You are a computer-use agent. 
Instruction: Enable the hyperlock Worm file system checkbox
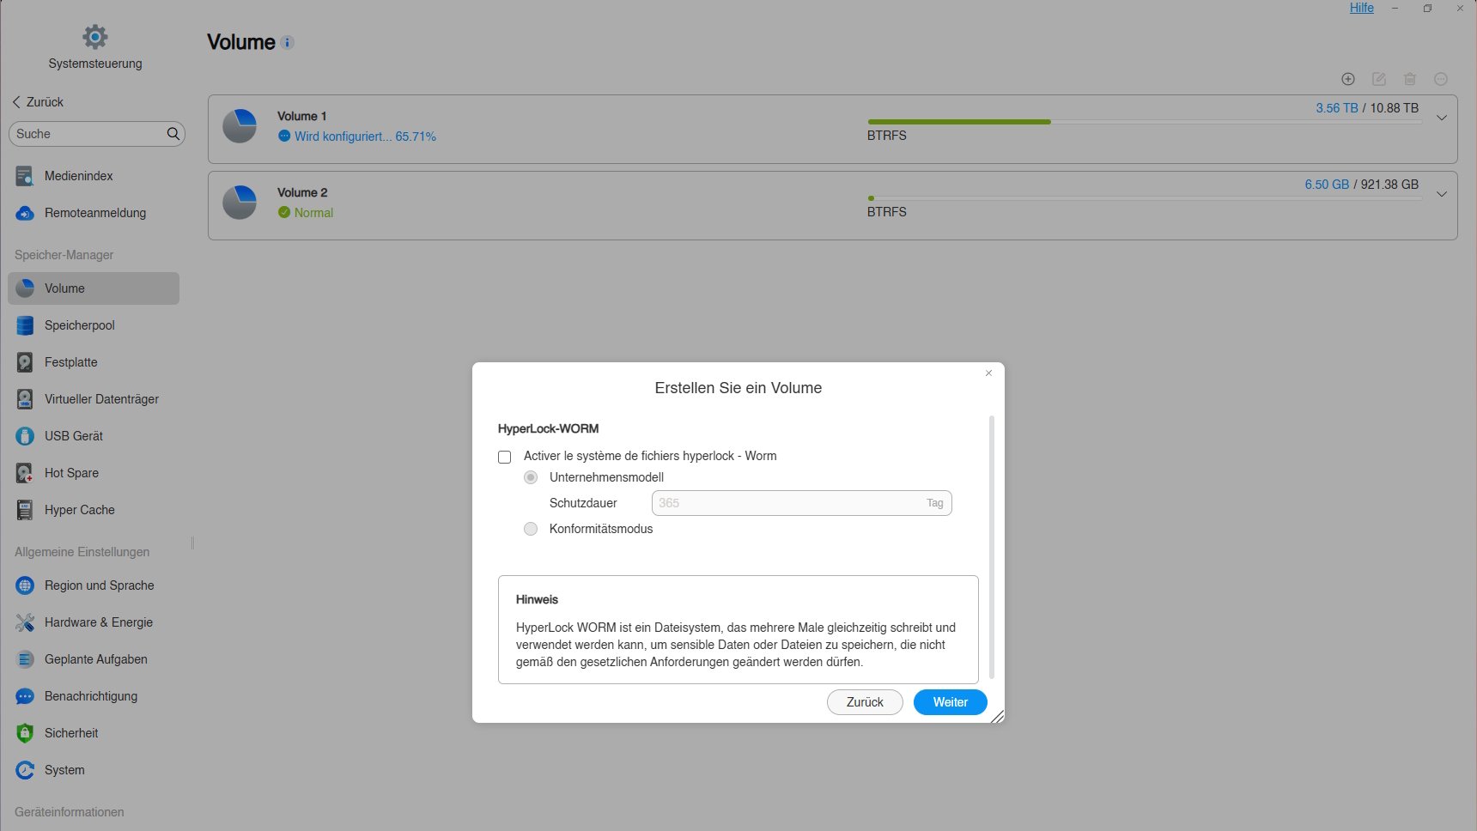click(x=505, y=457)
